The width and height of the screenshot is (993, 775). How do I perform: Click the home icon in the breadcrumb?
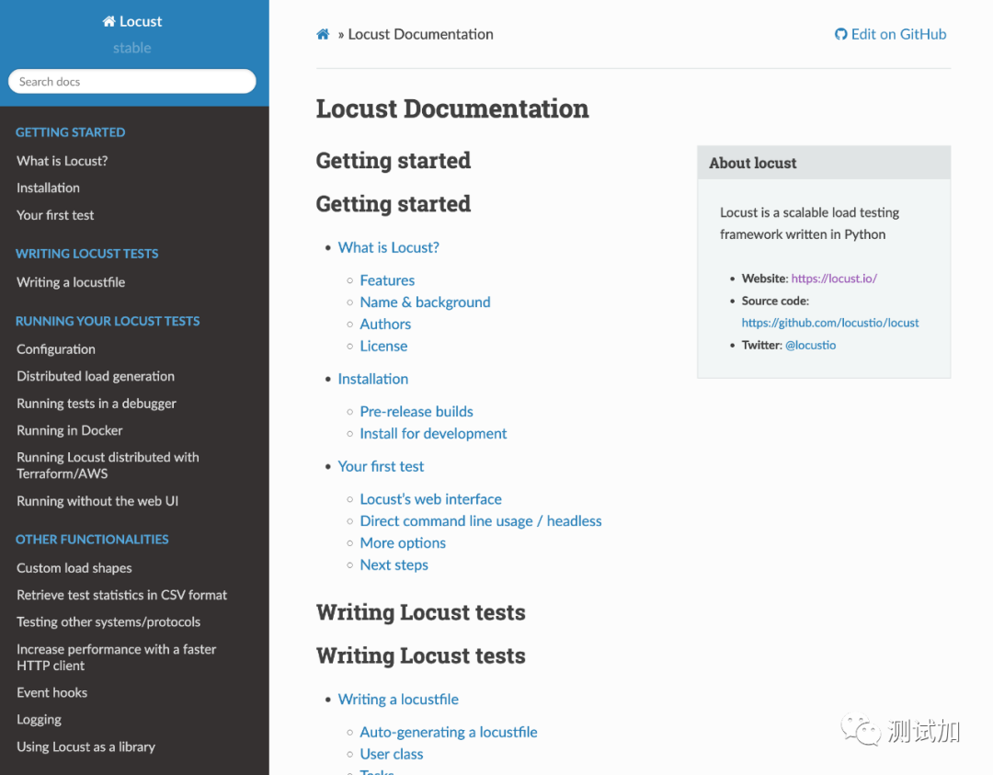323,34
